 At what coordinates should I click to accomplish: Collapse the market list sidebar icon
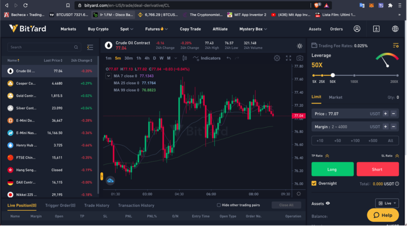[90, 47]
